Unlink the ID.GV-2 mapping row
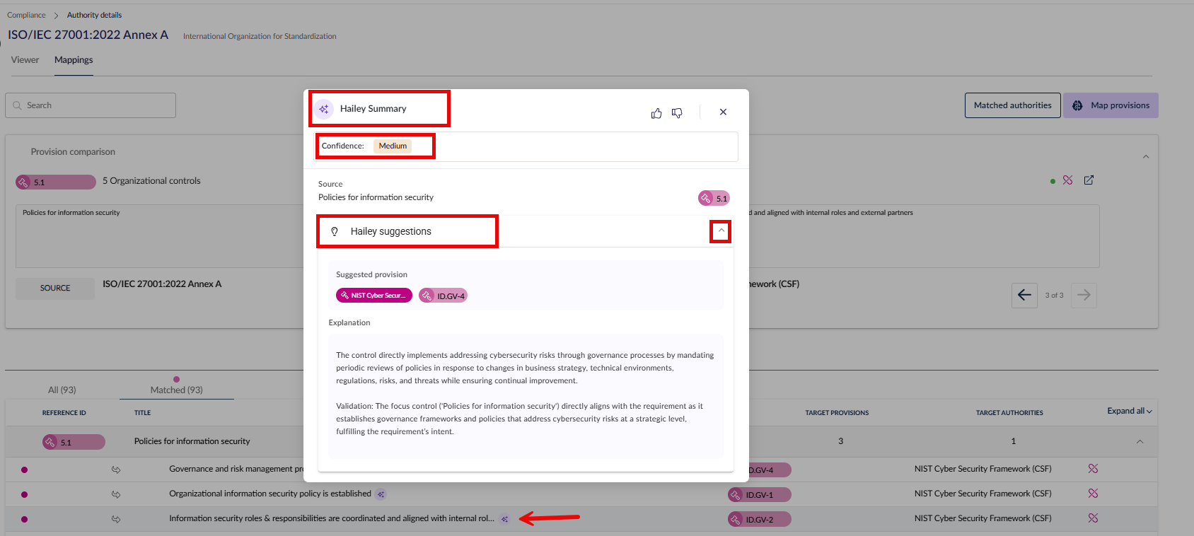Image resolution: width=1194 pixels, height=536 pixels. [x=1093, y=518]
